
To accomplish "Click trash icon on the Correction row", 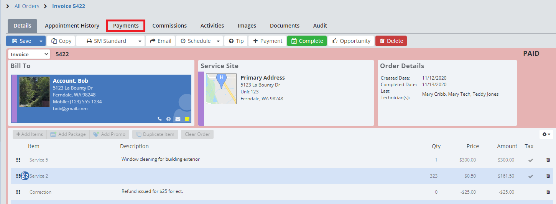I will point(548,192).
